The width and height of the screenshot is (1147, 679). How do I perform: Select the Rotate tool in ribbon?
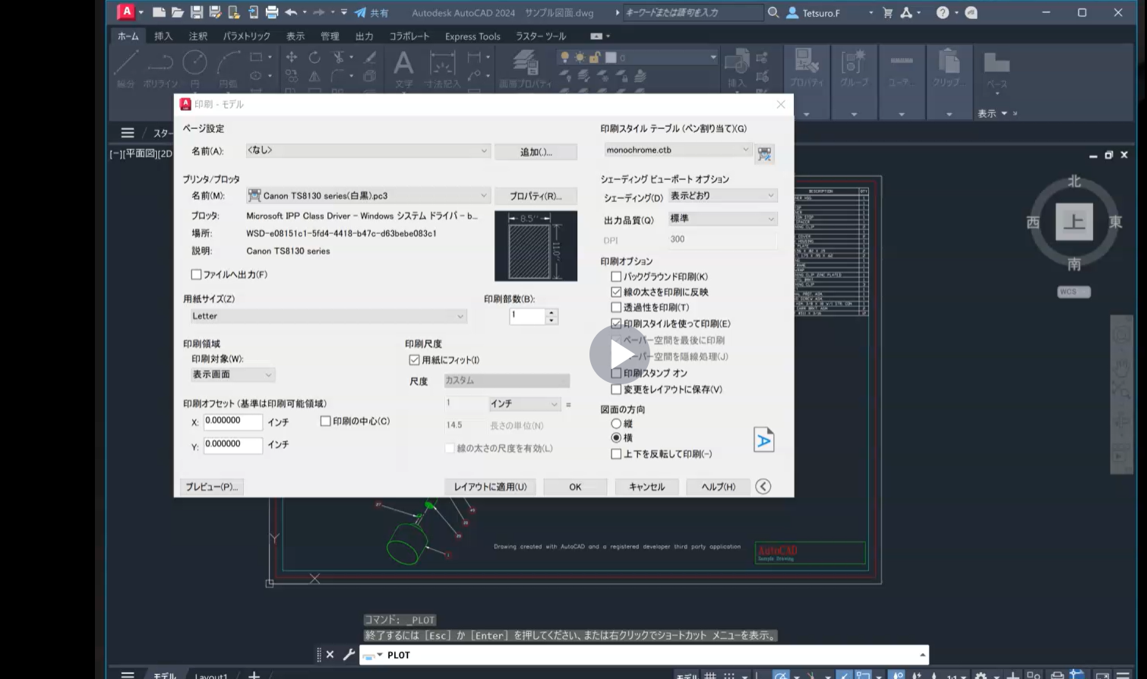click(x=314, y=58)
